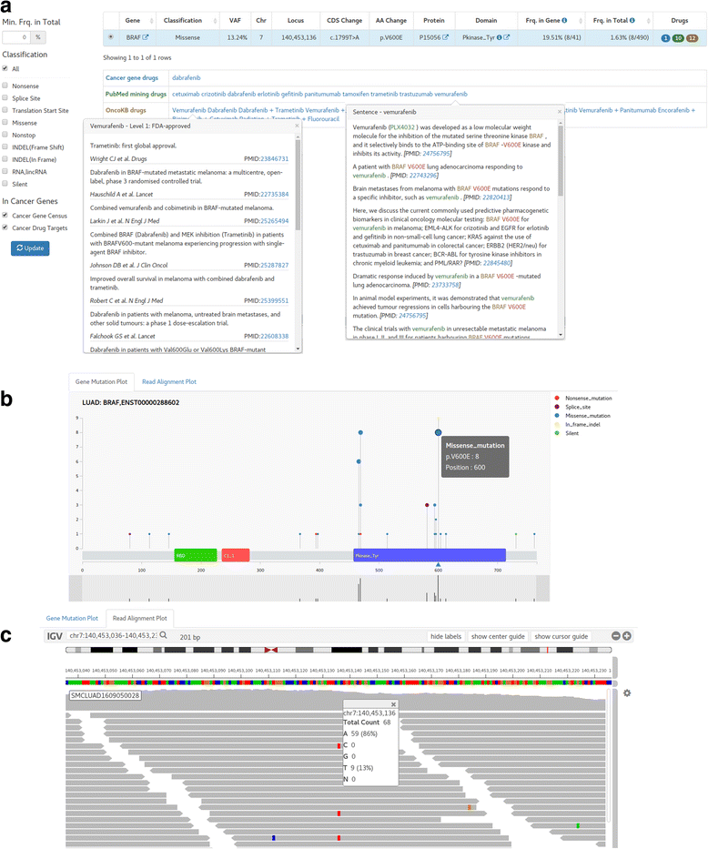
Task: Sort table by Gene column
Action: (137, 21)
